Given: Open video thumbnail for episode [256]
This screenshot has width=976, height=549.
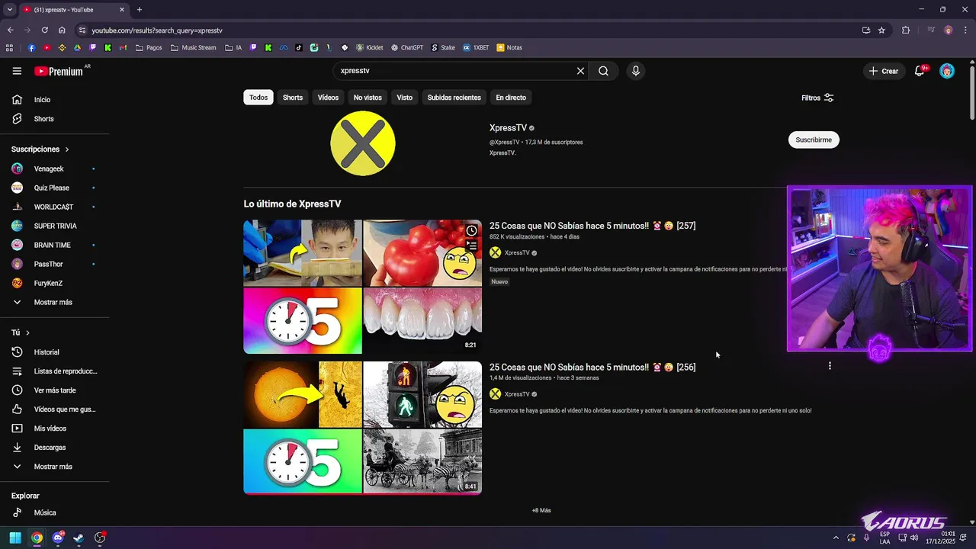Looking at the screenshot, I should point(363,428).
